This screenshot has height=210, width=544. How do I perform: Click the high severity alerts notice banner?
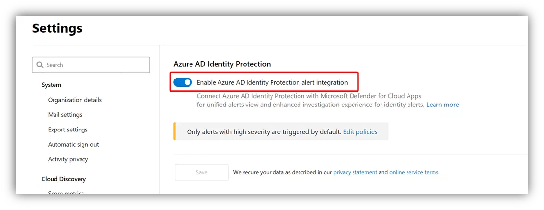click(281, 131)
